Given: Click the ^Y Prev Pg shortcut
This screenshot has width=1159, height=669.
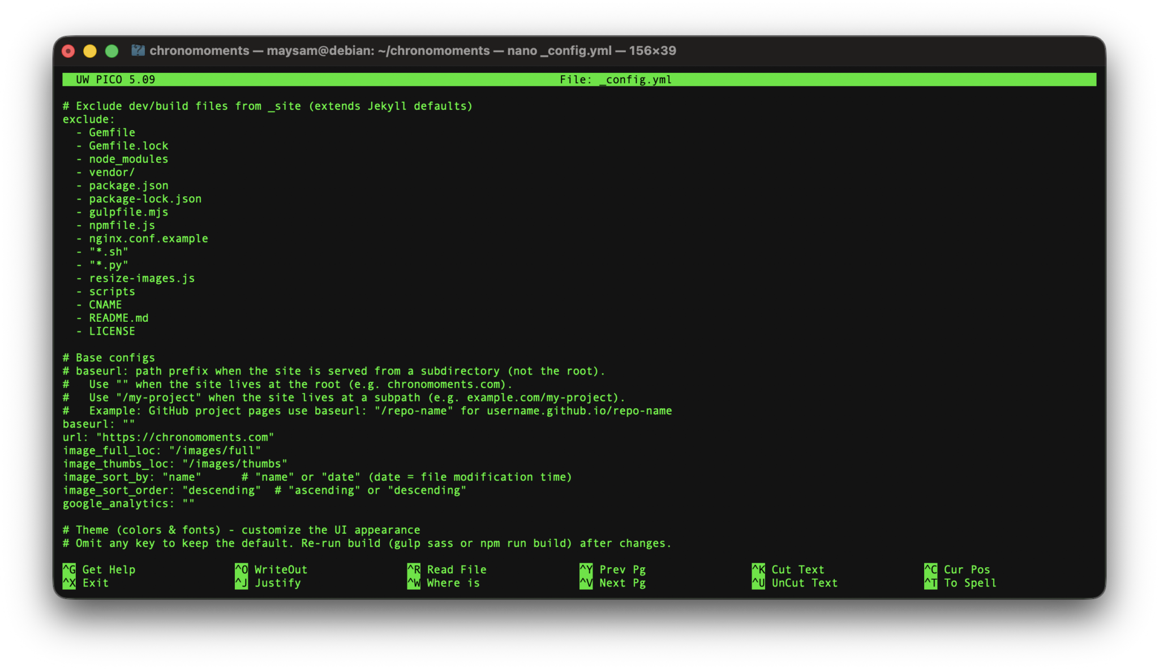Looking at the screenshot, I should pyautogui.click(x=613, y=569).
